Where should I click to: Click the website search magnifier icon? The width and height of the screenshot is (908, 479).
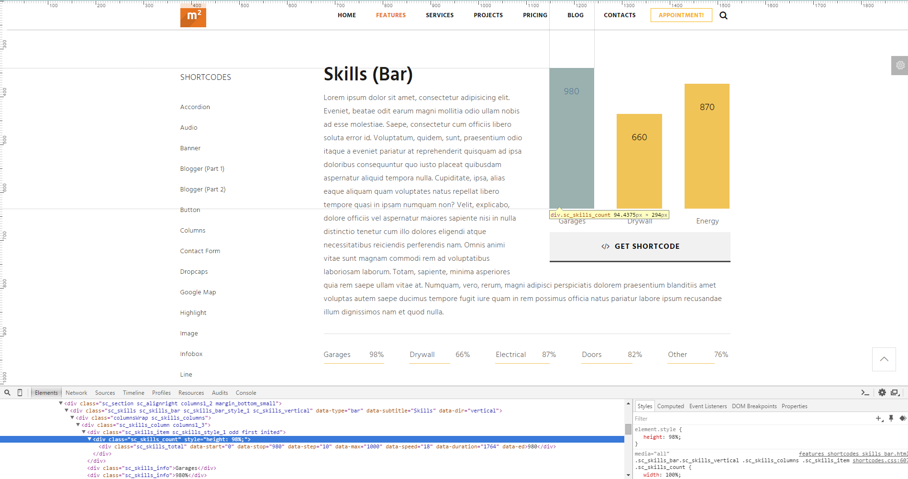point(723,15)
